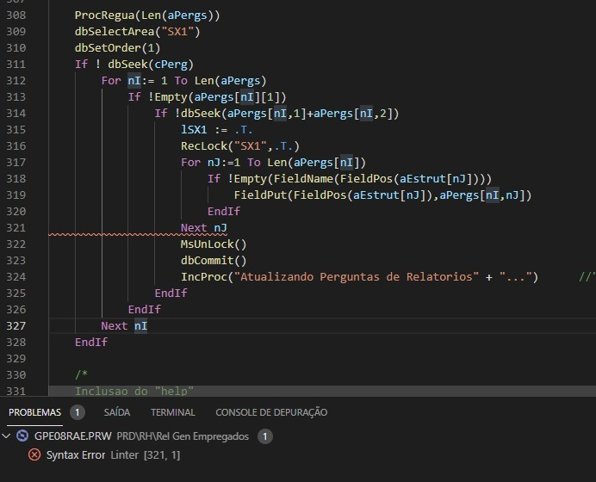Click the 'EndIf' on line 328

91,342
